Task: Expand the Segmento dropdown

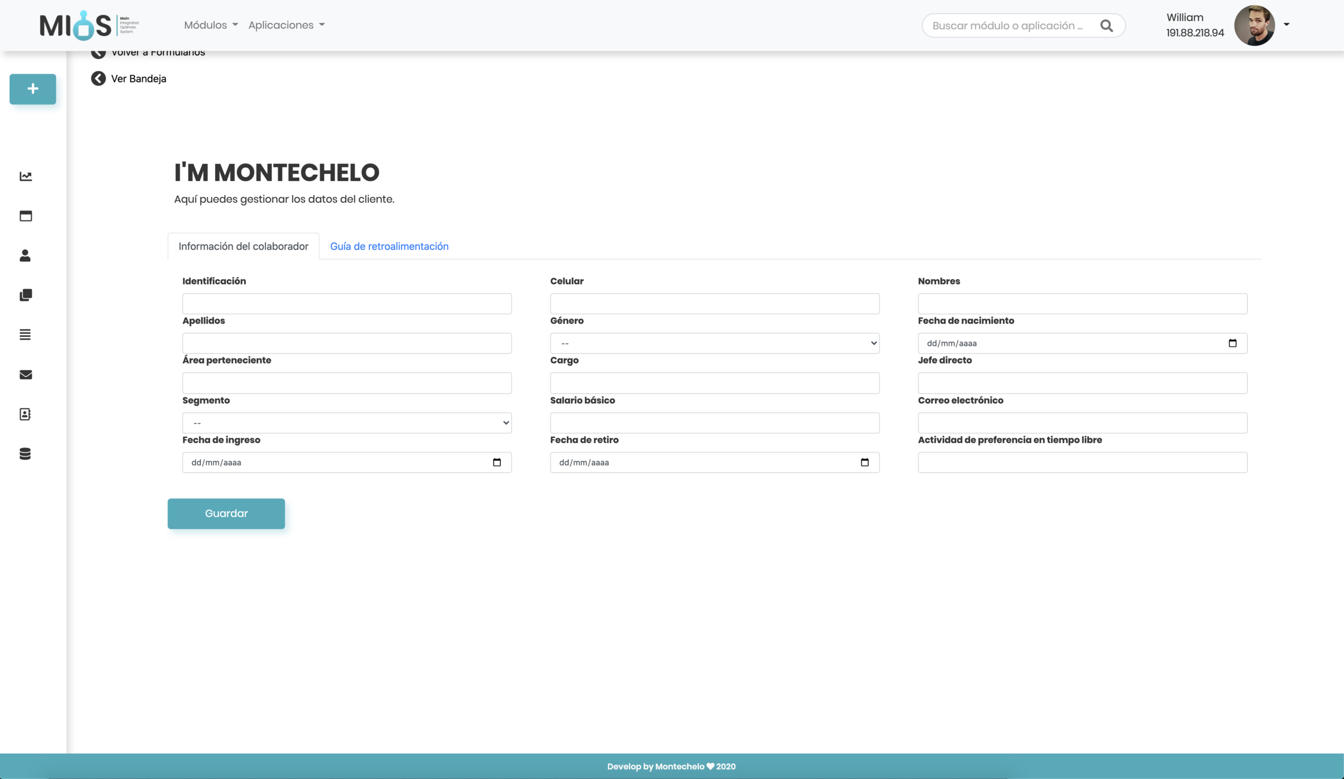Action: [x=347, y=423]
